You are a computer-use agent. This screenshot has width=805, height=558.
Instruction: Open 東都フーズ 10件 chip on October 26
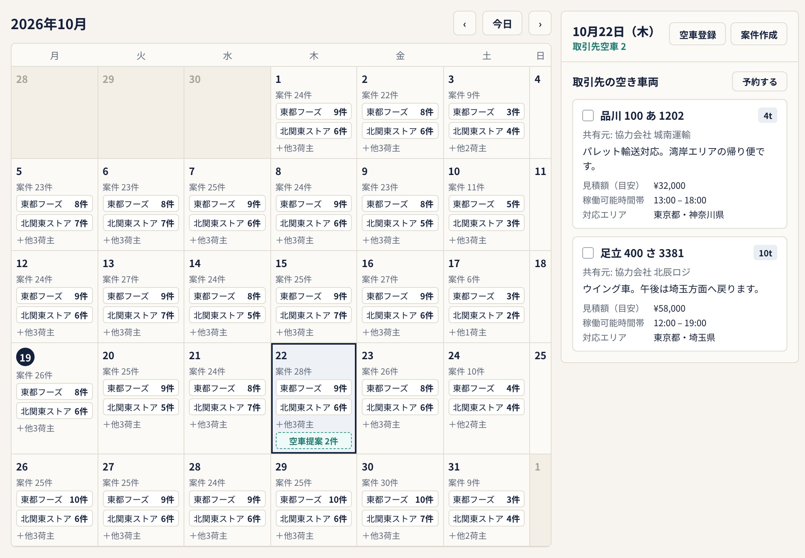pyautogui.click(x=54, y=499)
